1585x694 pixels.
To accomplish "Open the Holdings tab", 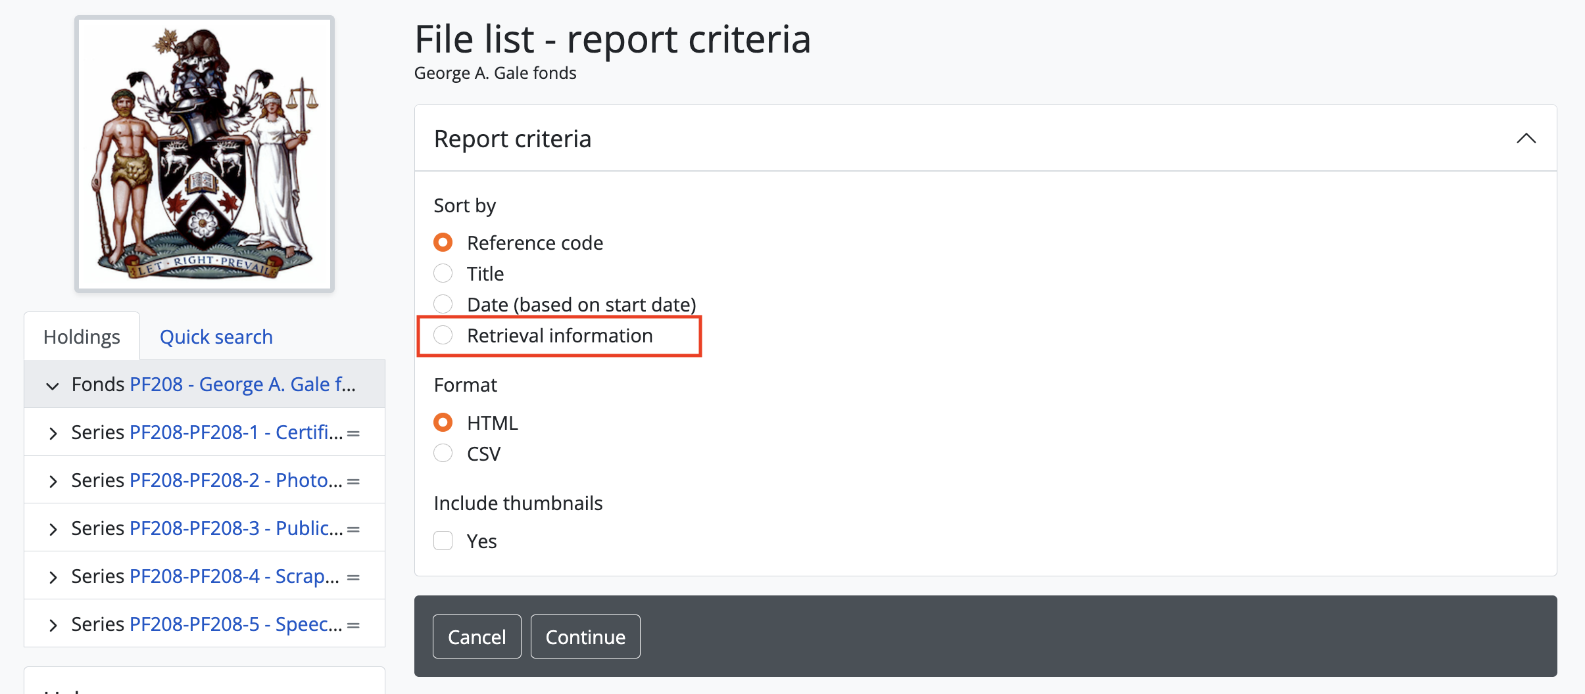I will (82, 336).
